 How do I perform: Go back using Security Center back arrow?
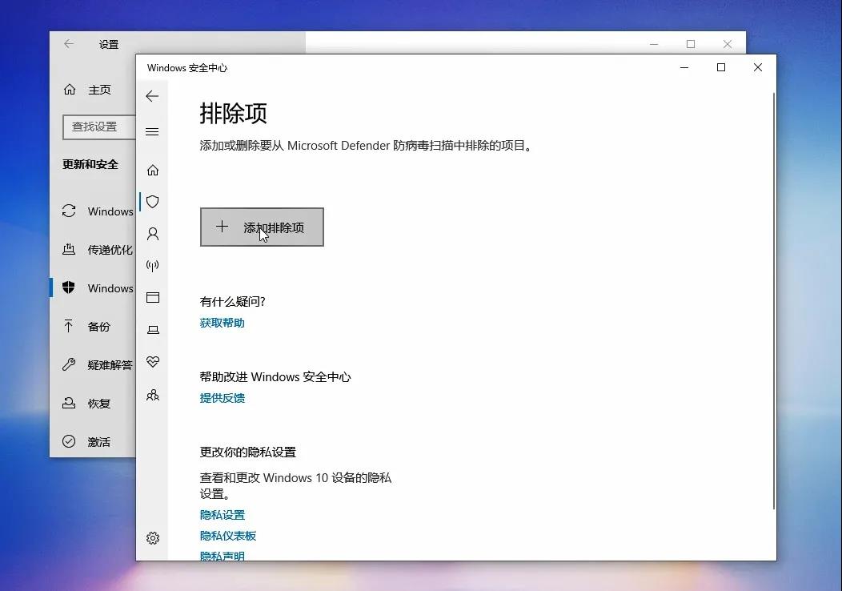coord(153,96)
